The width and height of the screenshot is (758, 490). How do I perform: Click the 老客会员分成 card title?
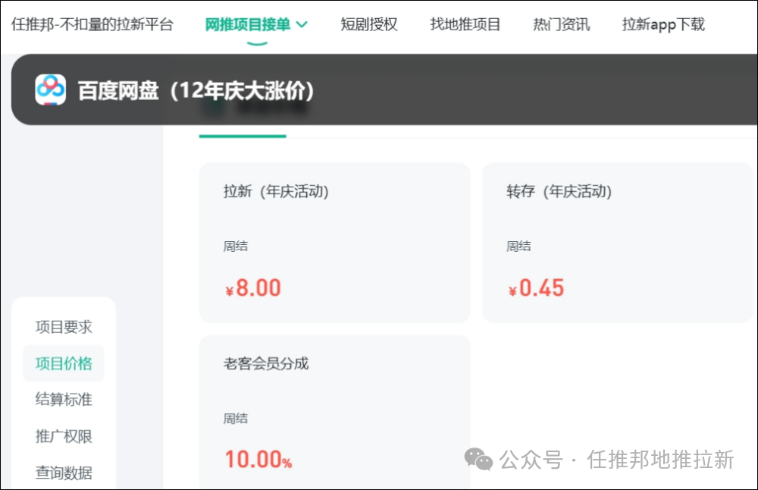point(266,363)
